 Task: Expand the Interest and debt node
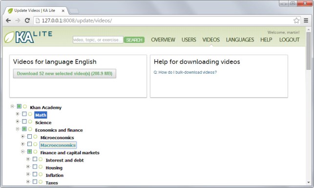point(28,159)
